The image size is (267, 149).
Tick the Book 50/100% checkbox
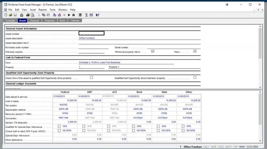[134, 131]
